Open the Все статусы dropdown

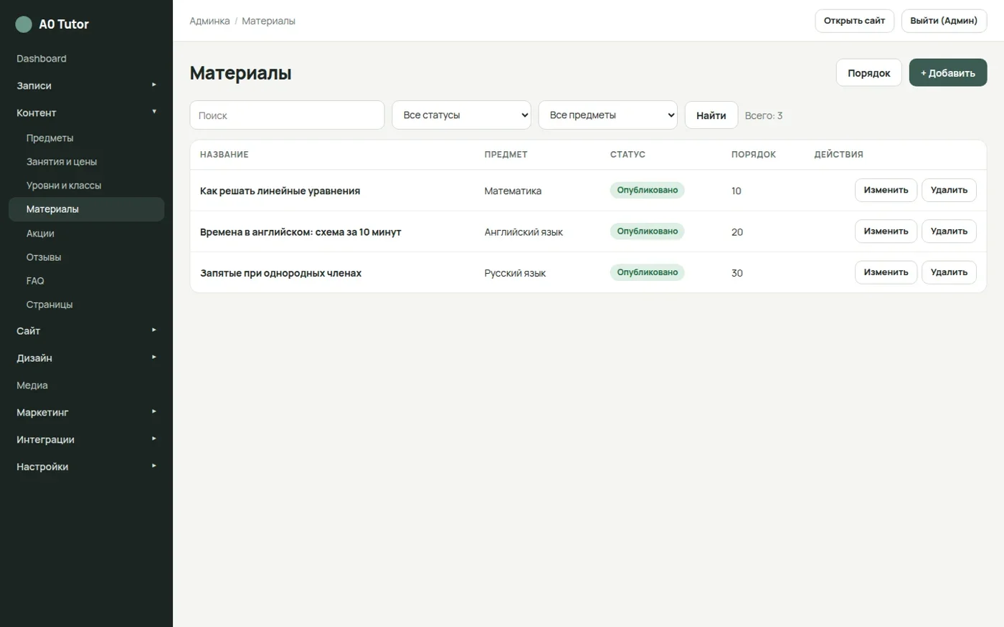point(461,115)
